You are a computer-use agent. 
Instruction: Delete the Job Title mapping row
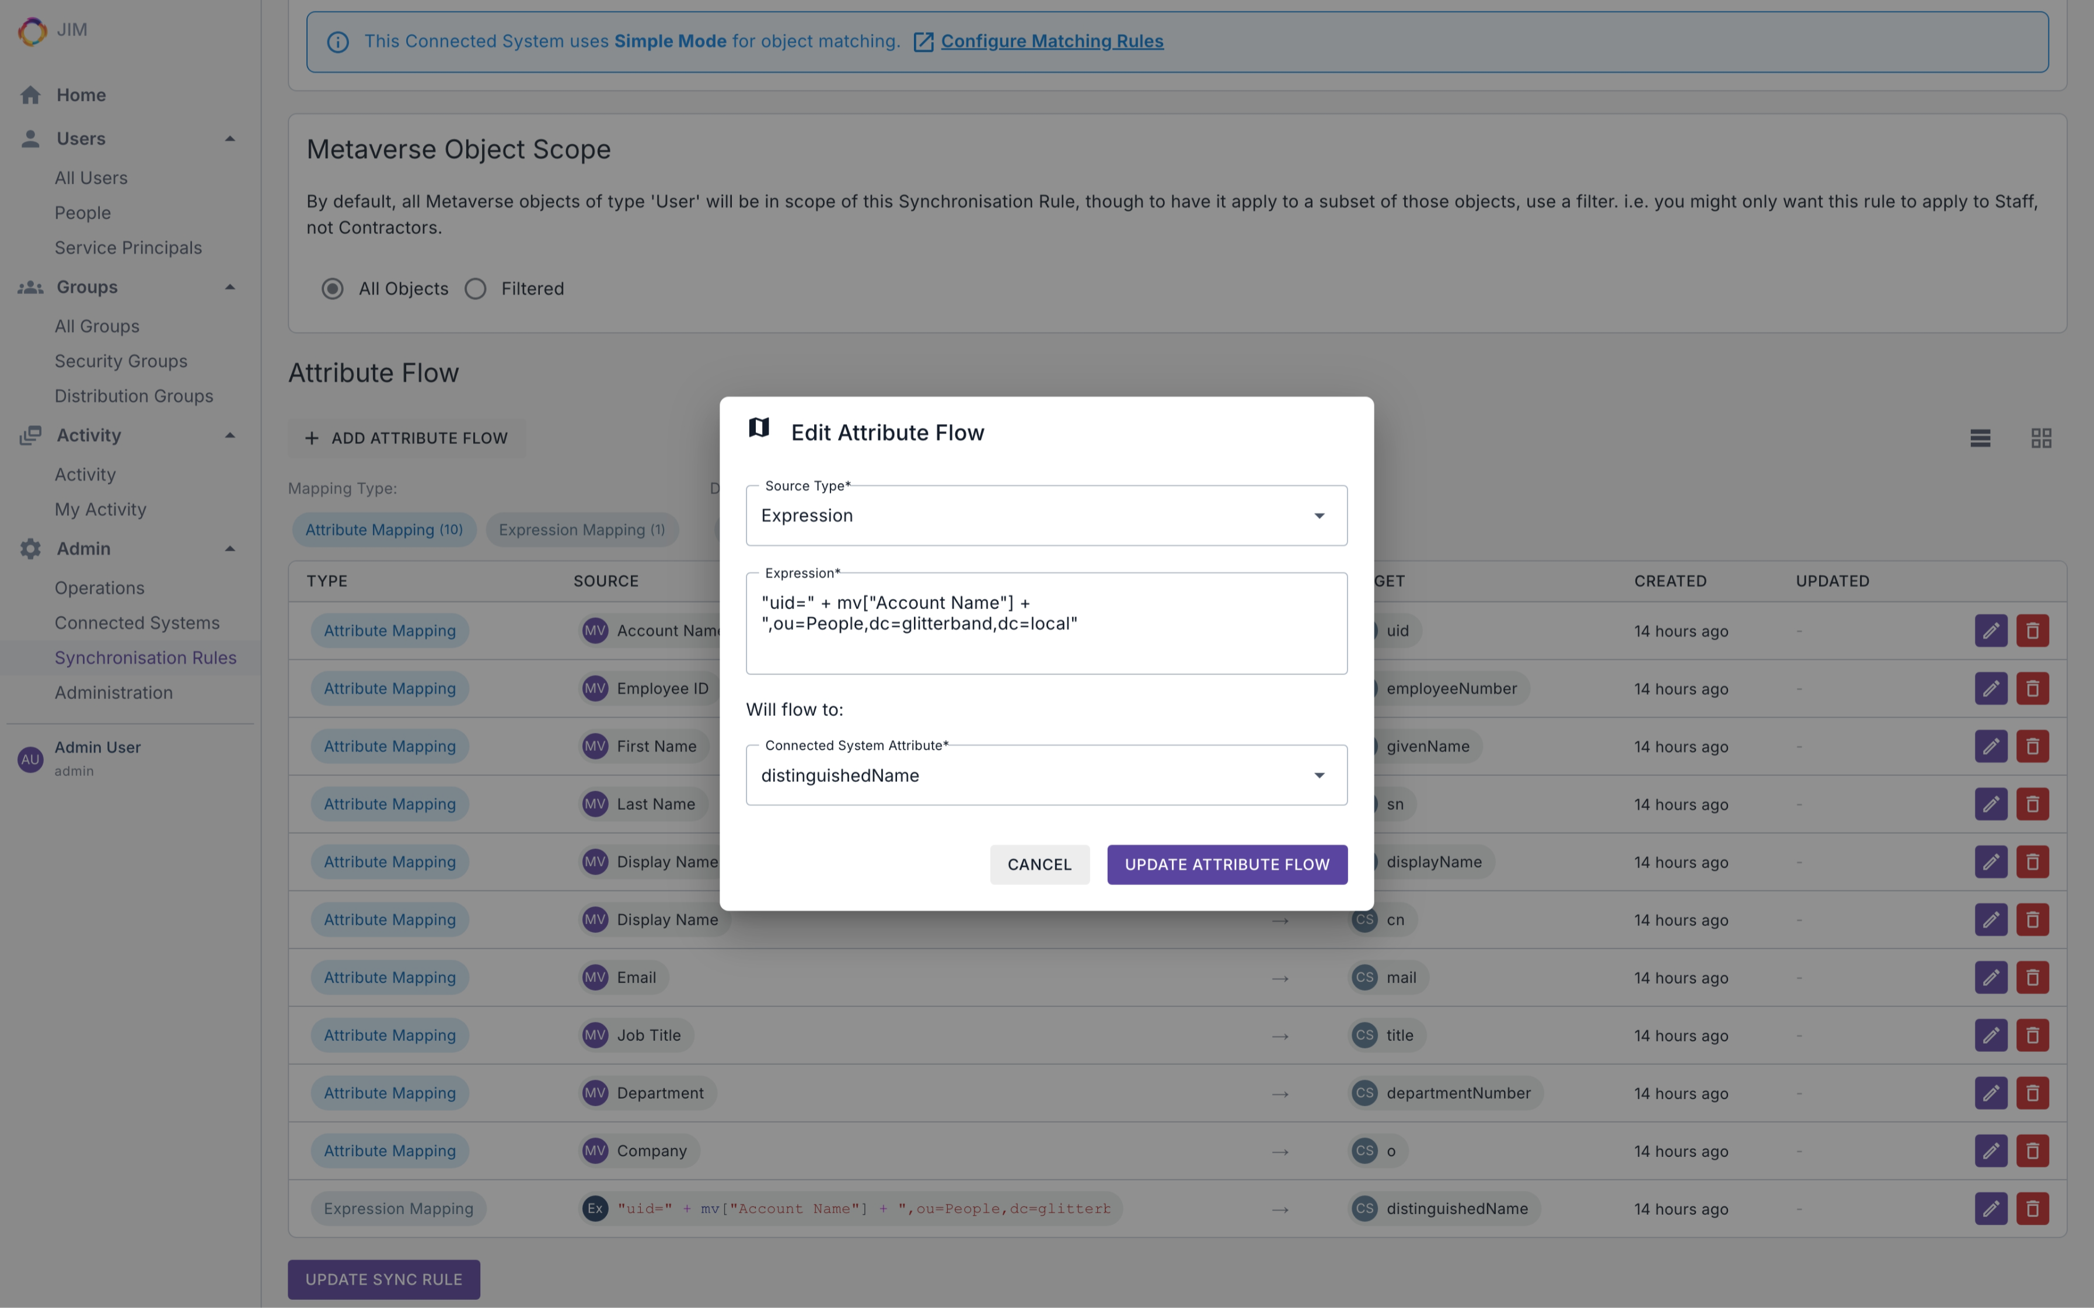(x=2032, y=1036)
